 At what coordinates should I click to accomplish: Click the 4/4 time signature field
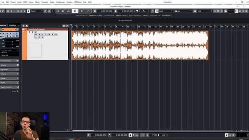pyautogui.click(x=163, y=135)
